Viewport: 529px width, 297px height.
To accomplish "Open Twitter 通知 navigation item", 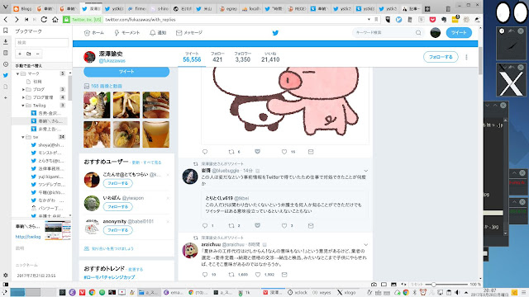I will coord(158,33).
